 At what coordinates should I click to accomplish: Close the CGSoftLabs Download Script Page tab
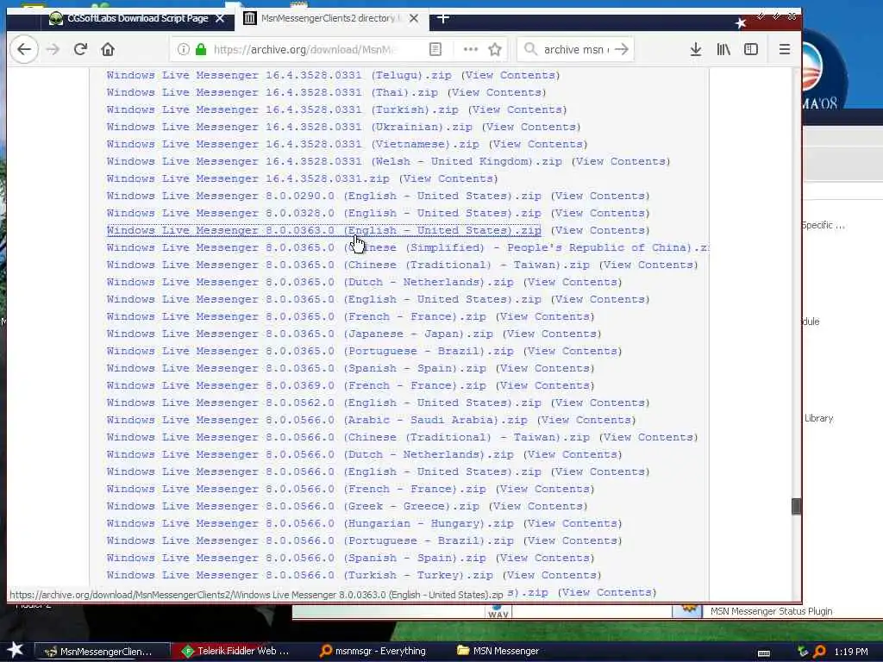point(220,19)
